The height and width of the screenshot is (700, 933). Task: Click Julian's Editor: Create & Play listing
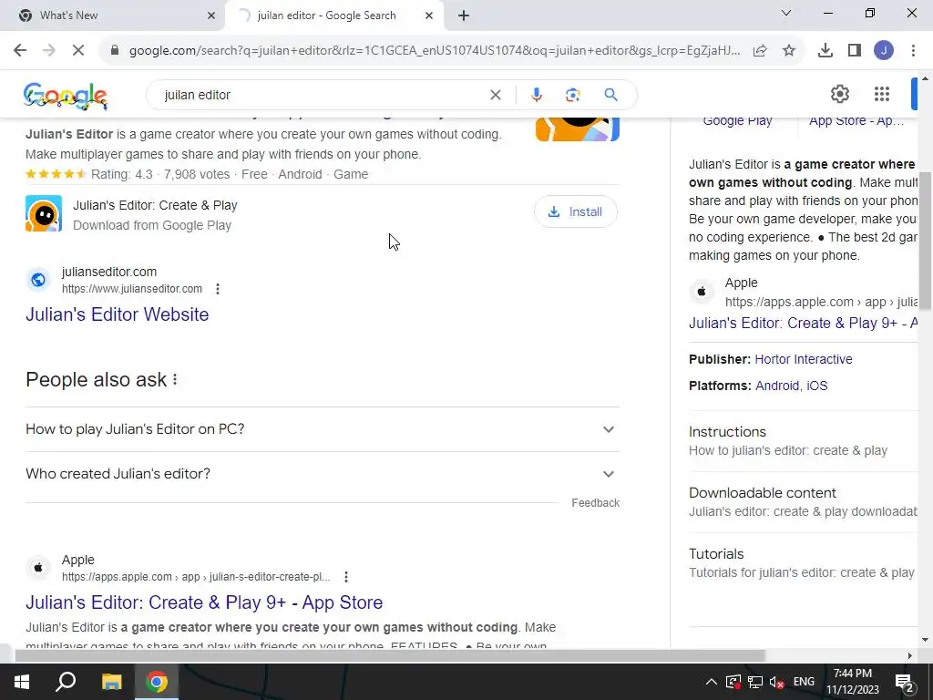click(x=155, y=205)
